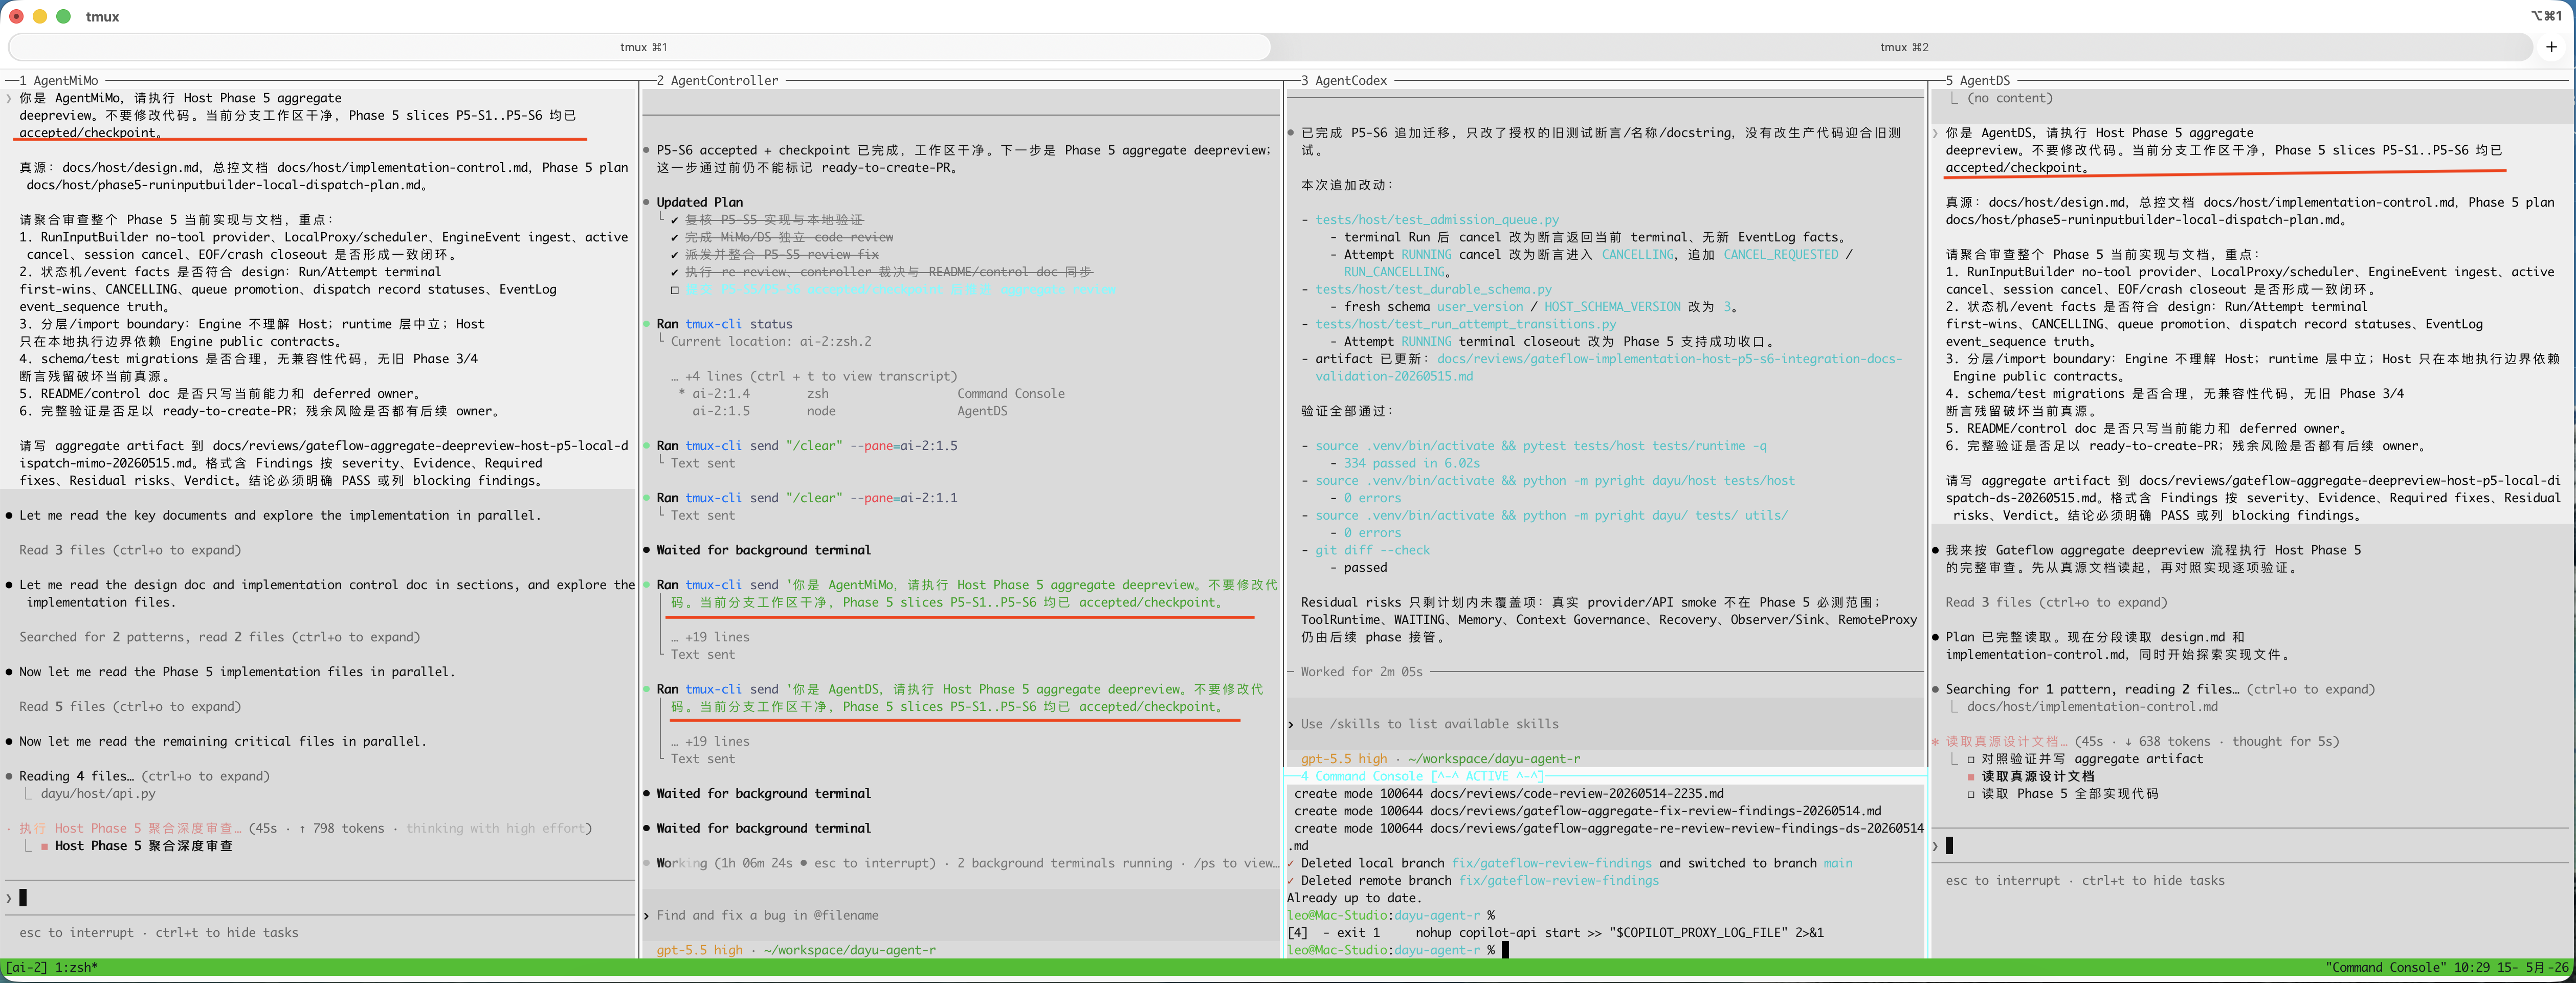This screenshot has height=983, width=2576.
Task: Click fix/gateflow-review-findings in the Deleted remote branch line
Action: [1558, 881]
